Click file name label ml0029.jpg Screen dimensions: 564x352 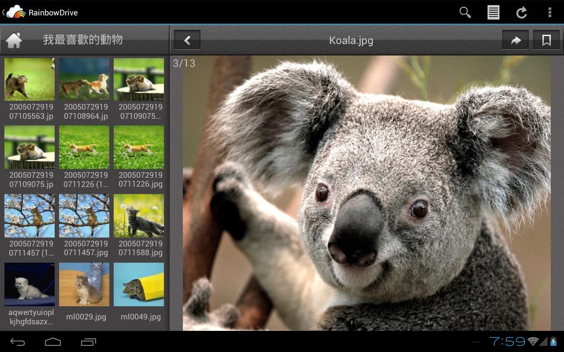tap(86, 317)
